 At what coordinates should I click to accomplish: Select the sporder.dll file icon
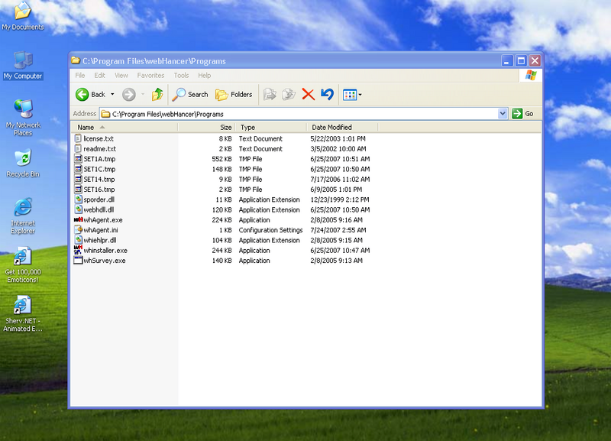[78, 199]
